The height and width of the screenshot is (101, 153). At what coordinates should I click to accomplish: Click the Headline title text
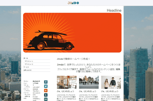[x=114, y=10]
